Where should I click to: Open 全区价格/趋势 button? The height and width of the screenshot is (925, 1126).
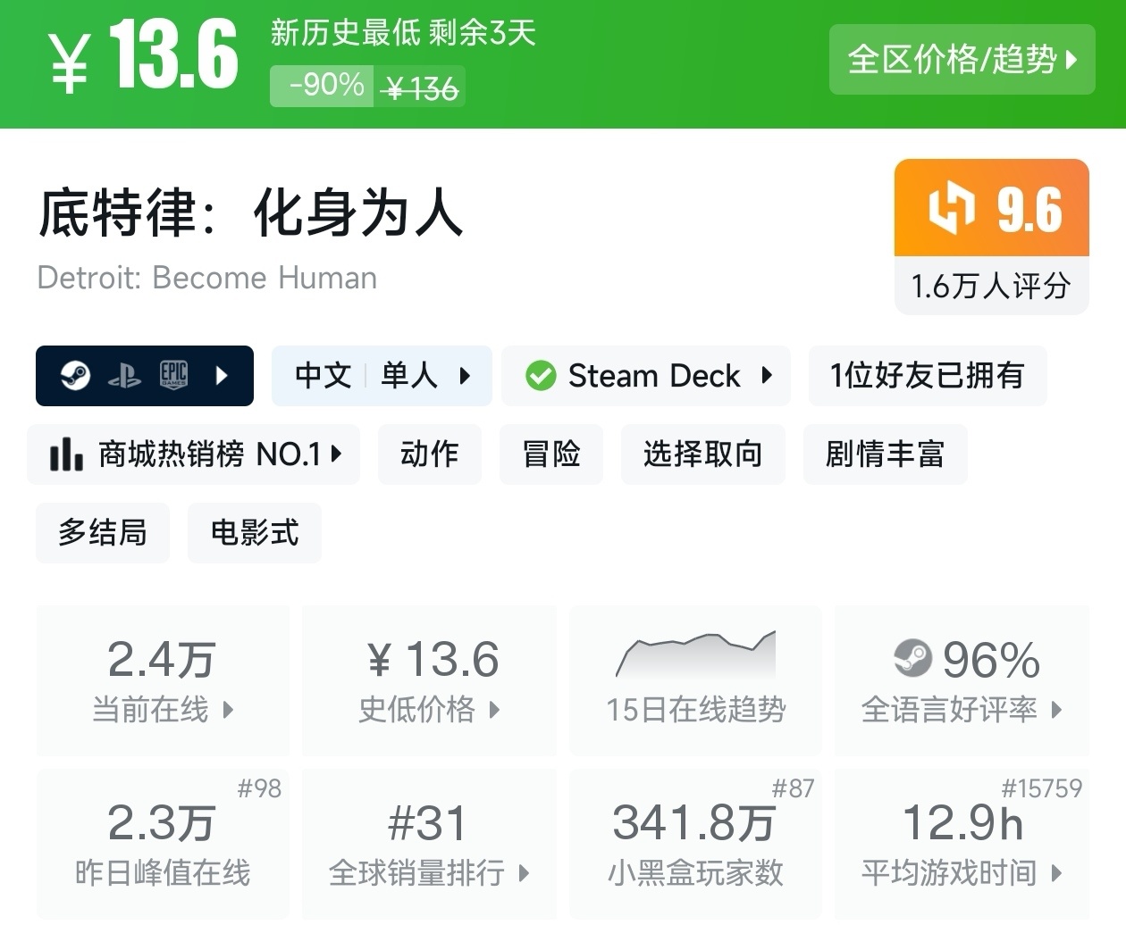[x=962, y=60]
